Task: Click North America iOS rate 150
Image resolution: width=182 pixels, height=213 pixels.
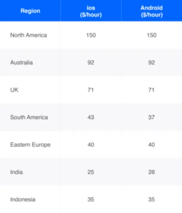Action: tap(91, 35)
